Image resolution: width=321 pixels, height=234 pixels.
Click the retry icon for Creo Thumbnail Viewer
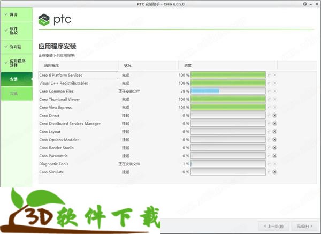[270, 99]
